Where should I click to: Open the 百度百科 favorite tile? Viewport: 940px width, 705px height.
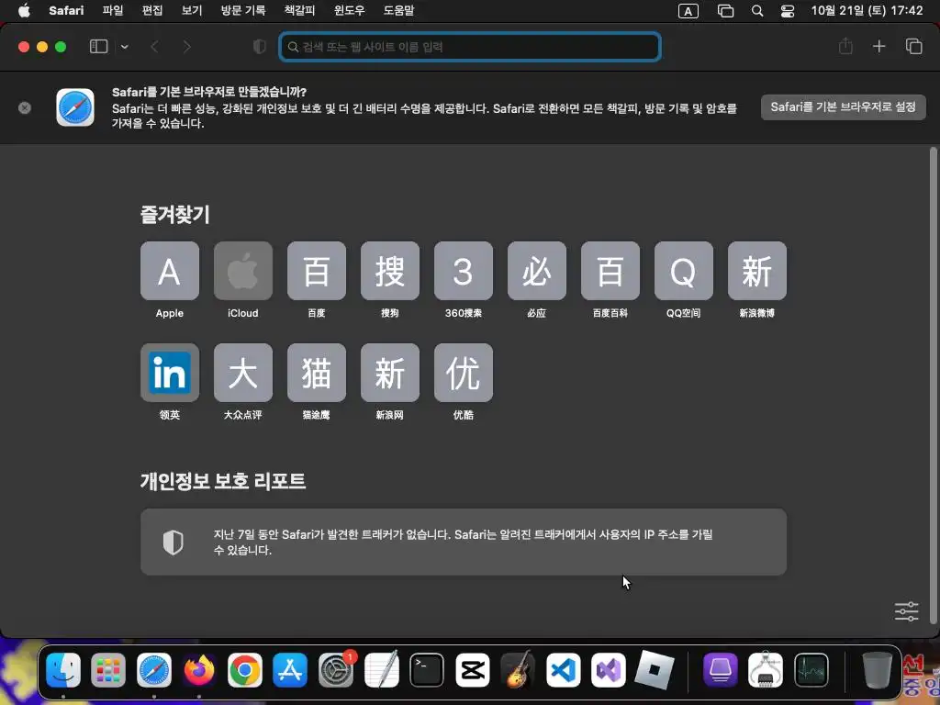tap(610, 271)
